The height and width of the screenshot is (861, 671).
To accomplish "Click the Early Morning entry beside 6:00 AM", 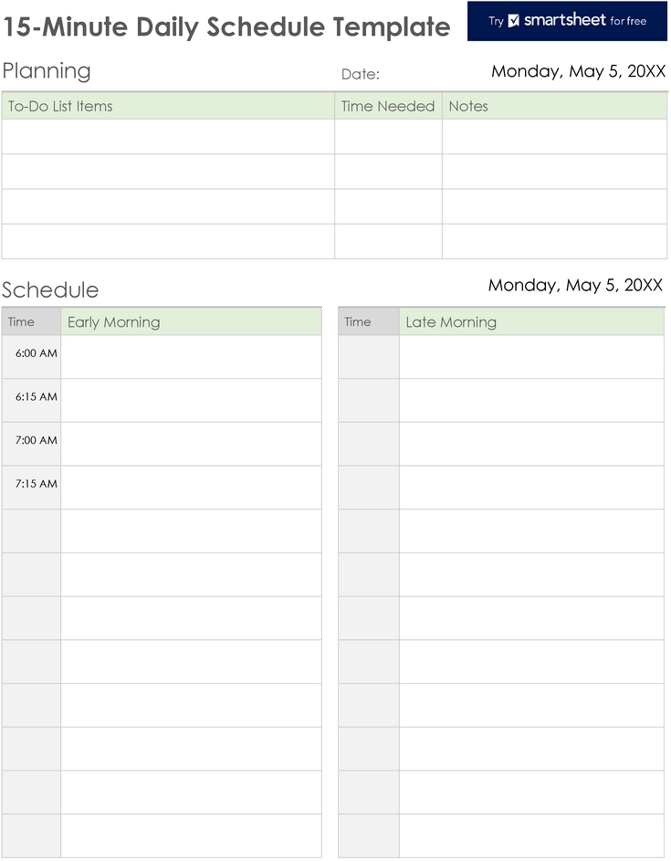I will pos(191,357).
